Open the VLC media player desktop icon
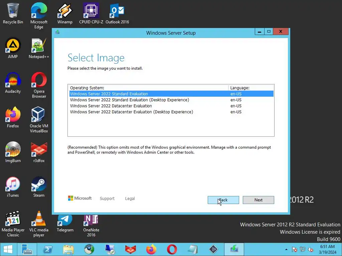Image resolution: width=342 pixels, height=256 pixels. (39, 224)
